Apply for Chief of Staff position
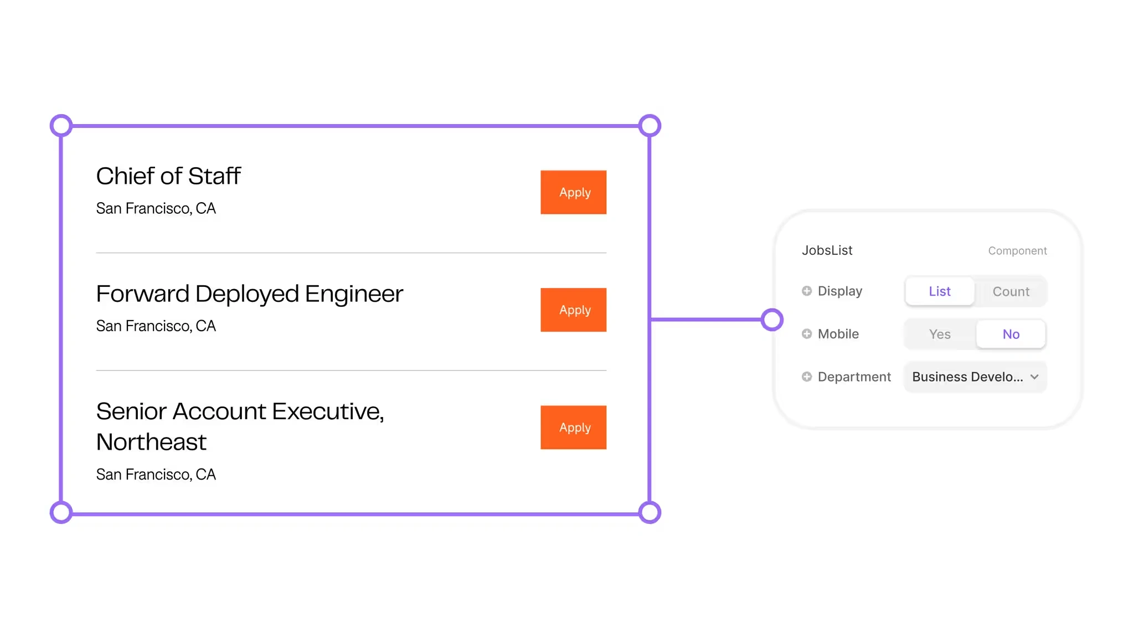 point(573,192)
